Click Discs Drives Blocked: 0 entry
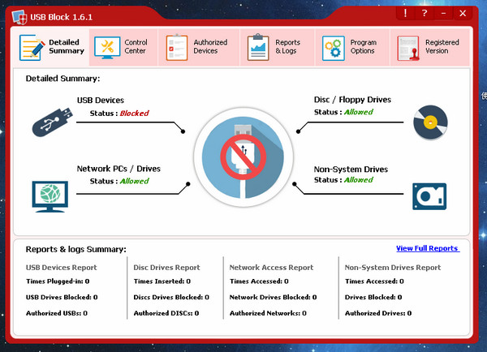Screen dimensions: 487x352 point(171,297)
